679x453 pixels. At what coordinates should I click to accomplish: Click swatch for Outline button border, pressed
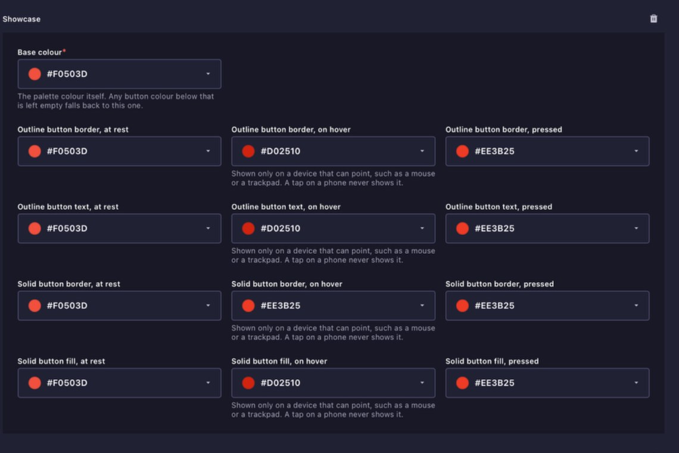click(x=462, y=151)
